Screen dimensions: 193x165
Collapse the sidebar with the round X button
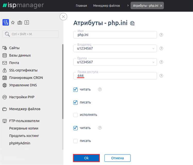click(63, 17)
